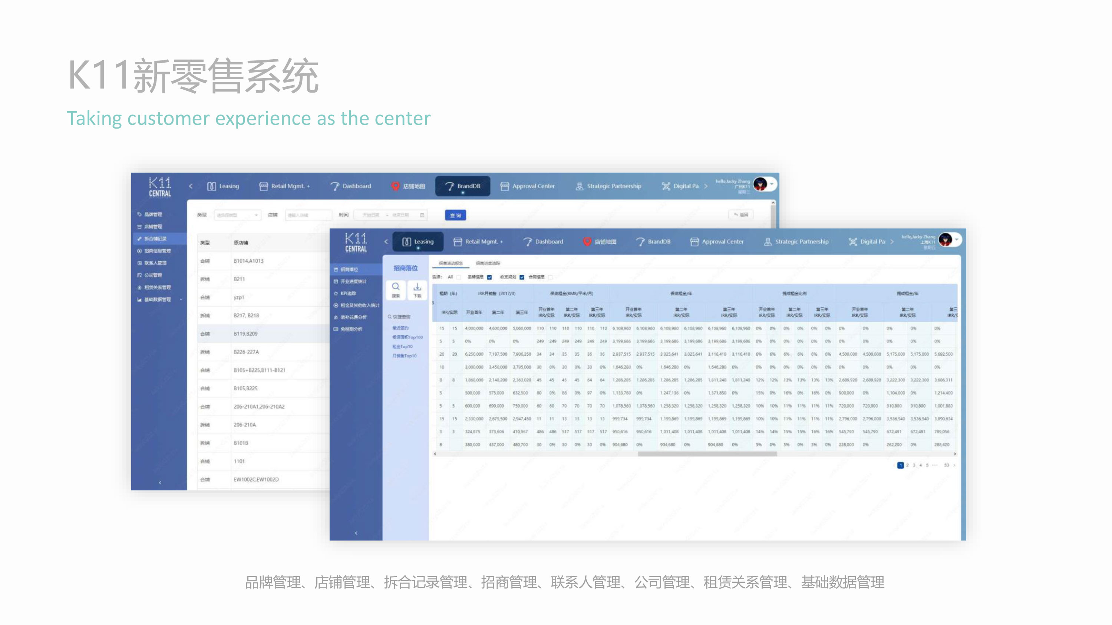Open Dashboard tab in front window

(543, 242)
